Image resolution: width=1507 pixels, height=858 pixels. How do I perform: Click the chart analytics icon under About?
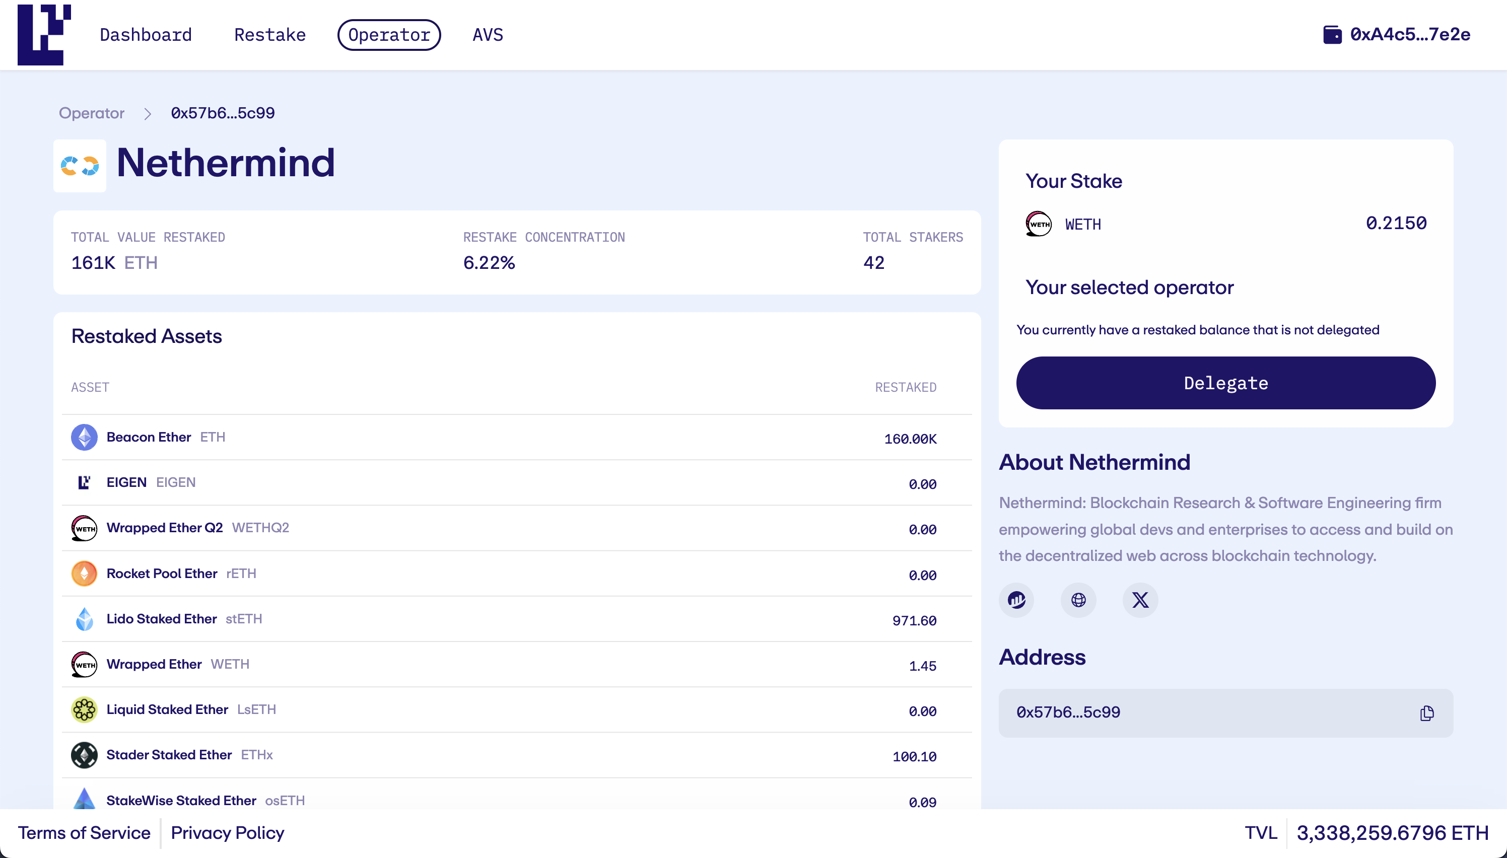(1016, 600)
